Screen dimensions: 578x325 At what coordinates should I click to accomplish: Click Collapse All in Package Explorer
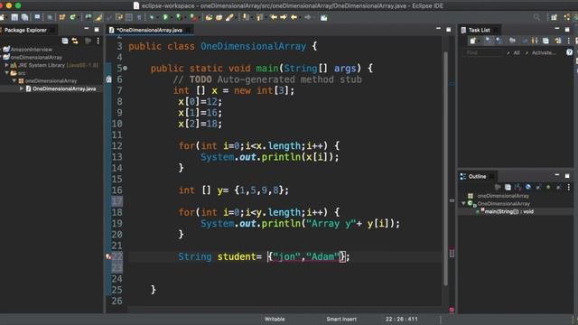click(65, 41)
